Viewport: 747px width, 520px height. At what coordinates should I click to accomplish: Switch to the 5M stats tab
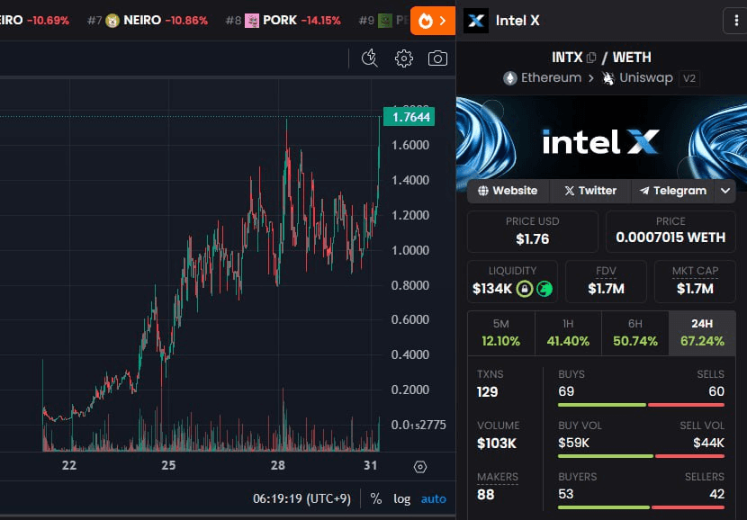point(500,332)
